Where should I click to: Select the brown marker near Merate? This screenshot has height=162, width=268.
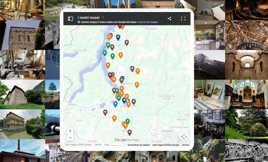130,133
